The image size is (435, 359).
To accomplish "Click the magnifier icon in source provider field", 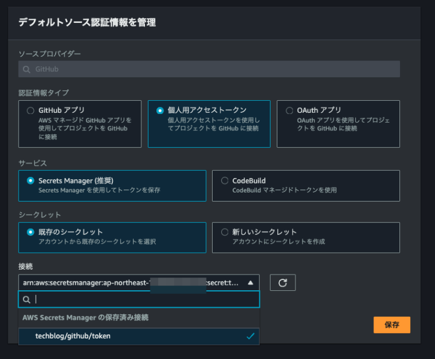I will pos(27,69).
